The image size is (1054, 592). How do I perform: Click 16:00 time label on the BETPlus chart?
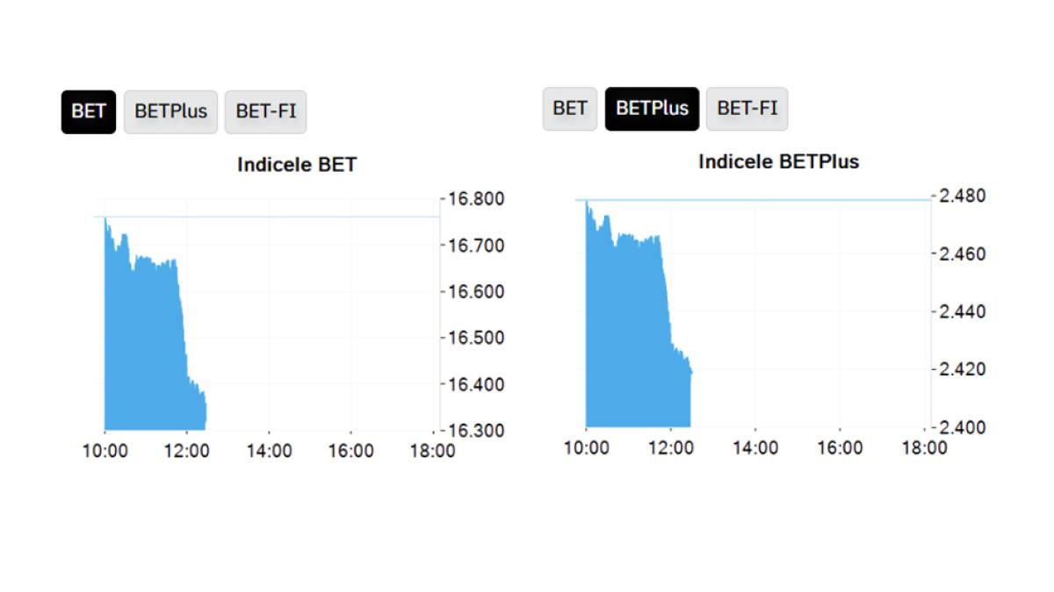pyautogui.click(x=840, y=448)
